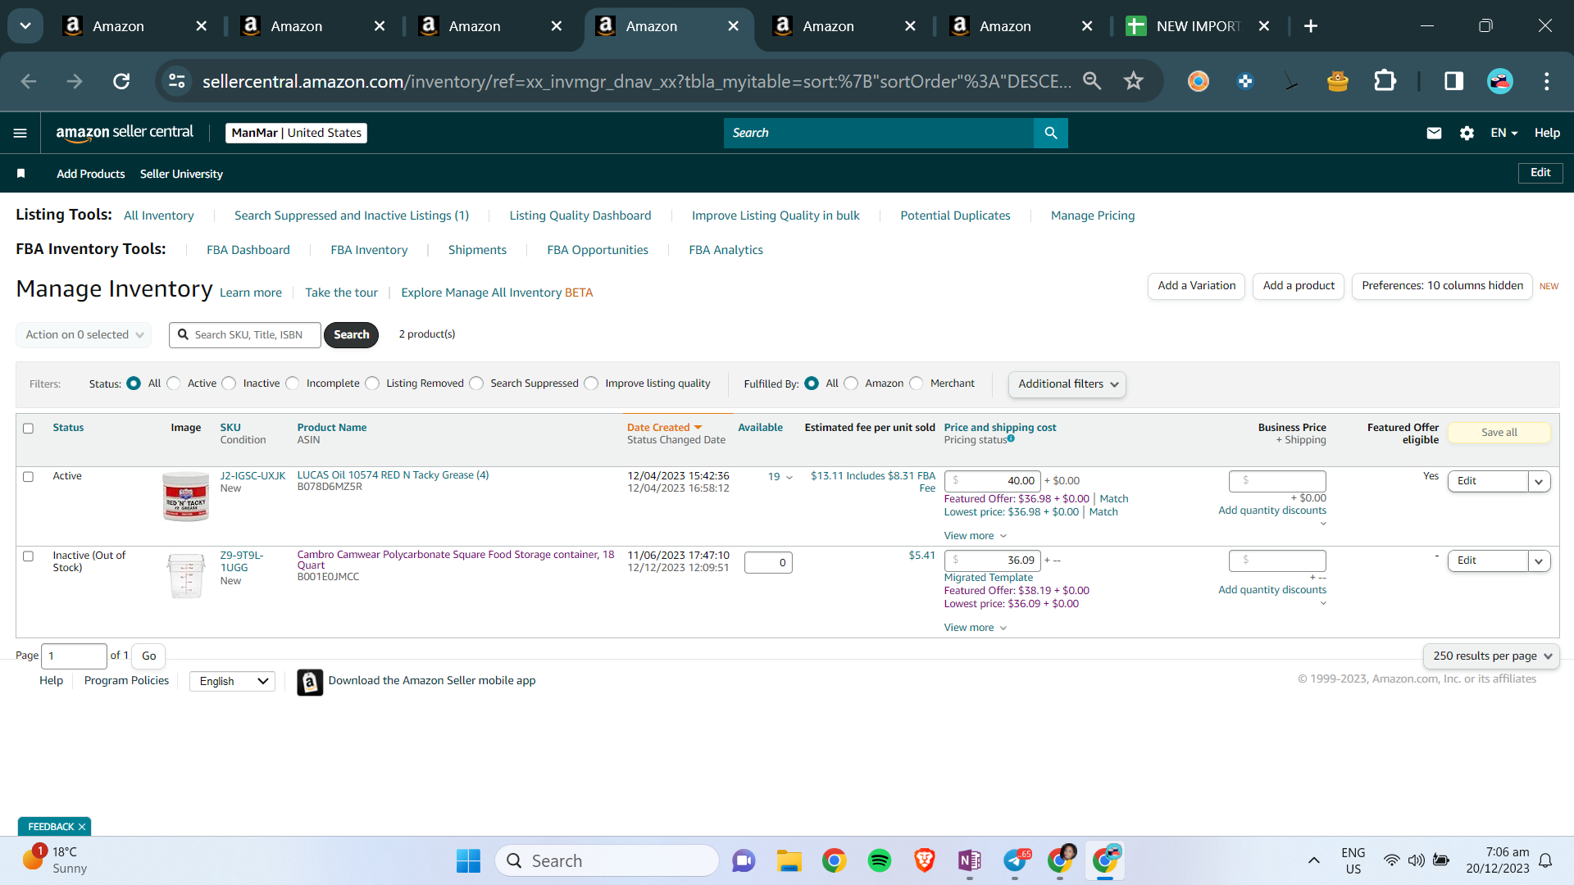Image resolution: width=1574 pixels, height=885 pixels.
Task: Bookmark this page with the star icon
Action: pos(1134,81)
